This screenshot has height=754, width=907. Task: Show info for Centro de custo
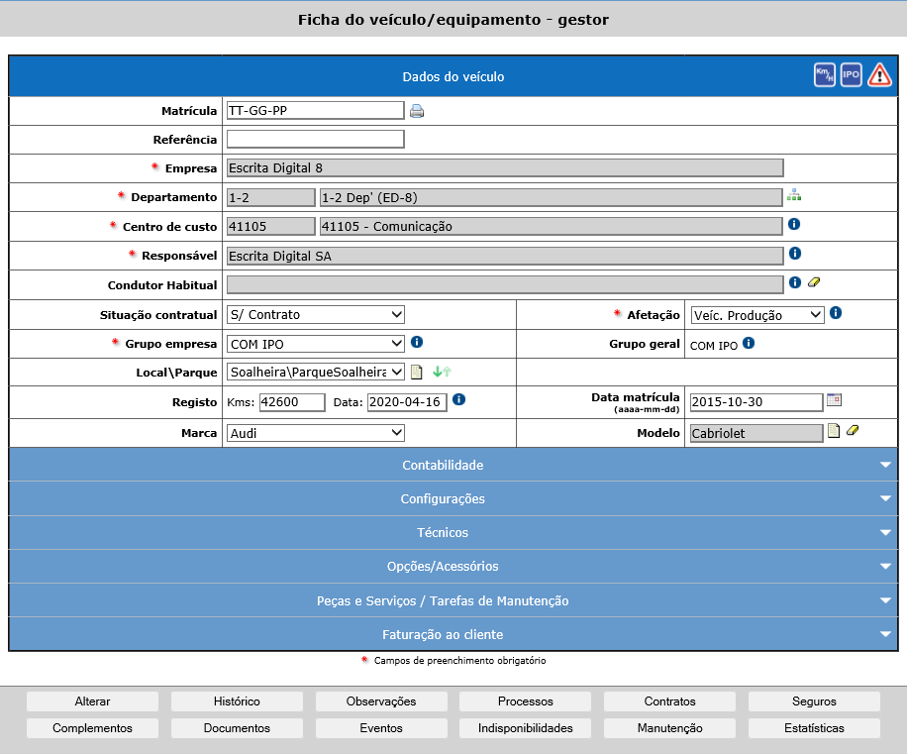pyautogui.click(x=794, y=224)
